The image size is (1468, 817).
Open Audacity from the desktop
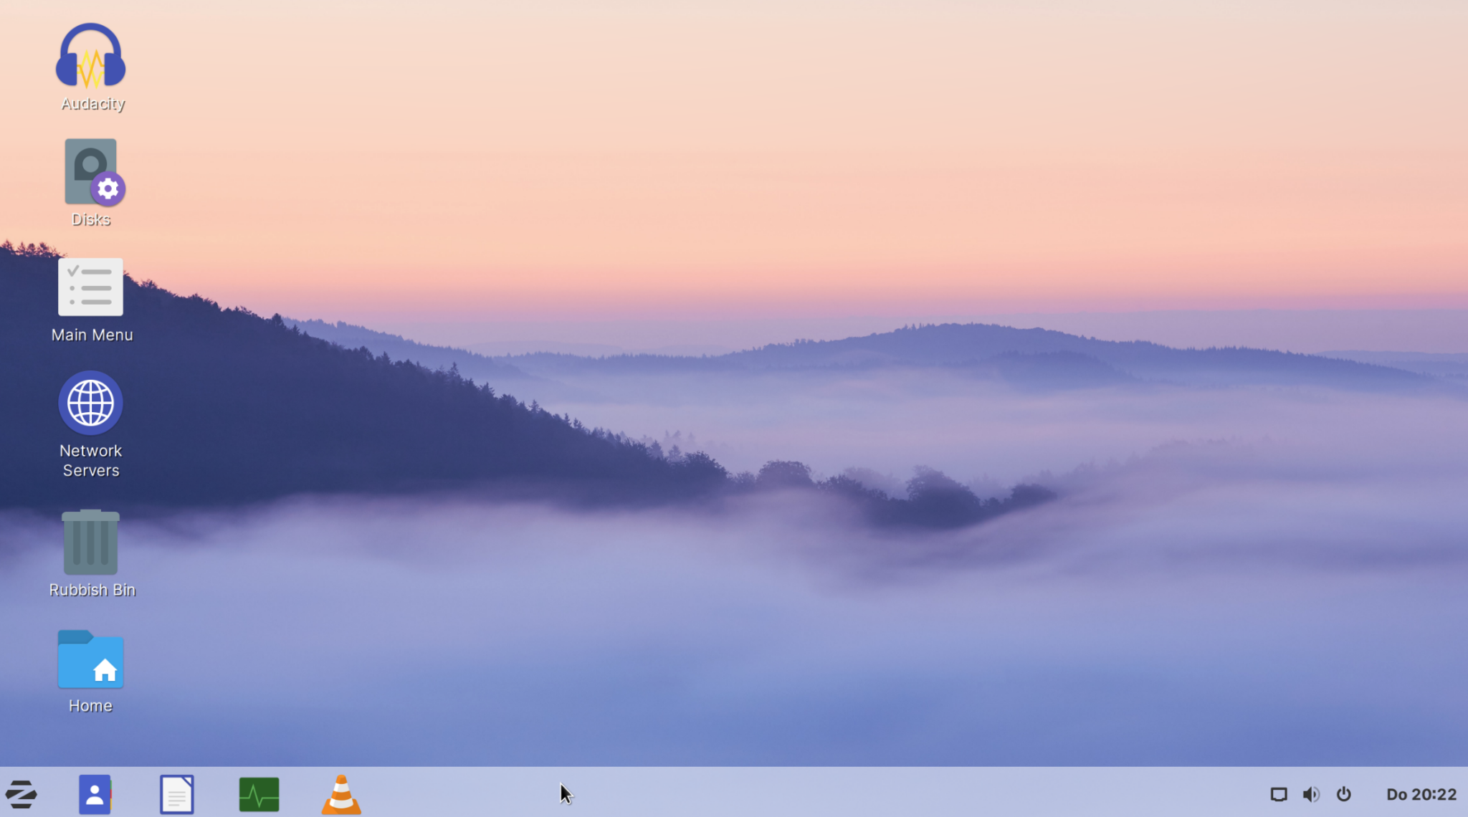[91, 57]
